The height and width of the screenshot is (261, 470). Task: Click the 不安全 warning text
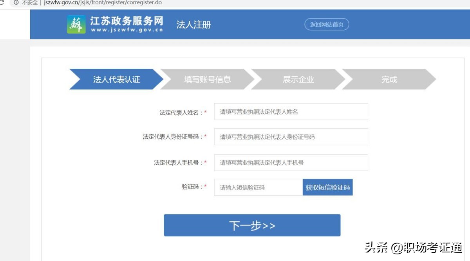click(x=30, y=3)
